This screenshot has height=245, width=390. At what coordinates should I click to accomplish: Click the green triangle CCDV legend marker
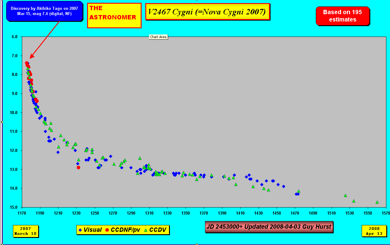(146, 230)
